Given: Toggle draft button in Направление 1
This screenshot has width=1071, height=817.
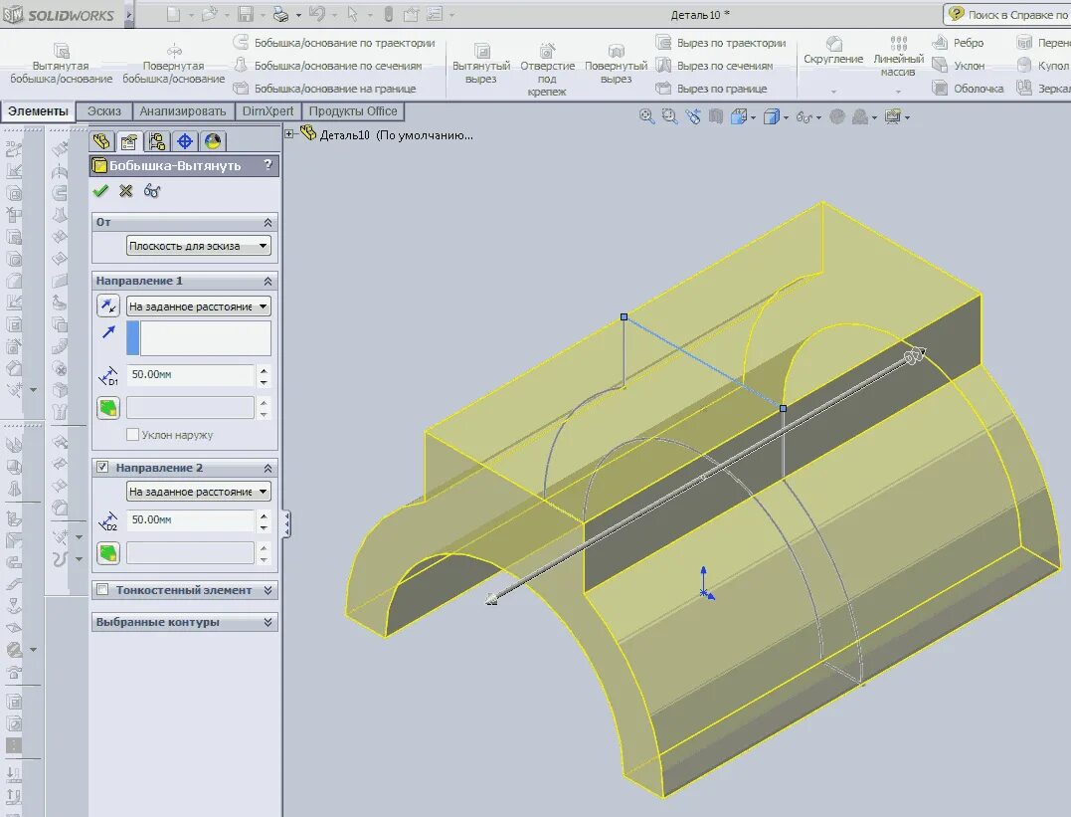Looking at the screenshot, I should (108, 408).
